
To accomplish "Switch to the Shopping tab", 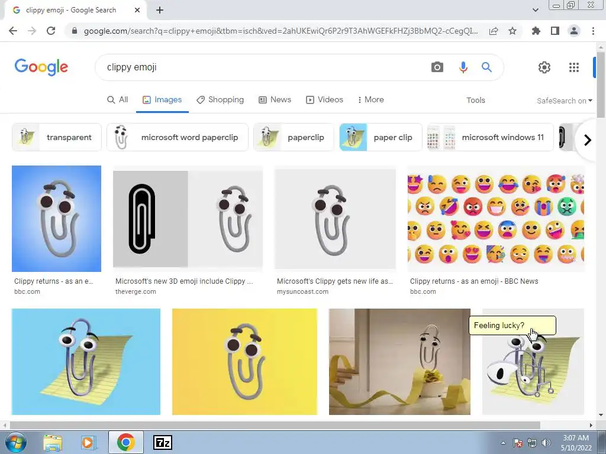I will click(220, 99).
